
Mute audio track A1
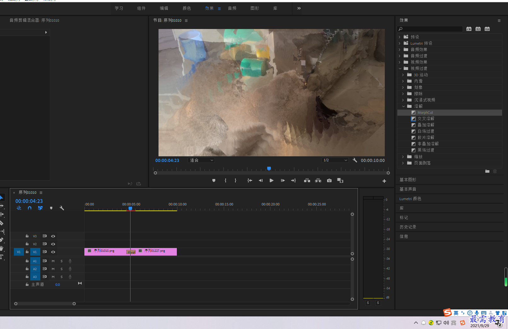[x=53, y=261]
